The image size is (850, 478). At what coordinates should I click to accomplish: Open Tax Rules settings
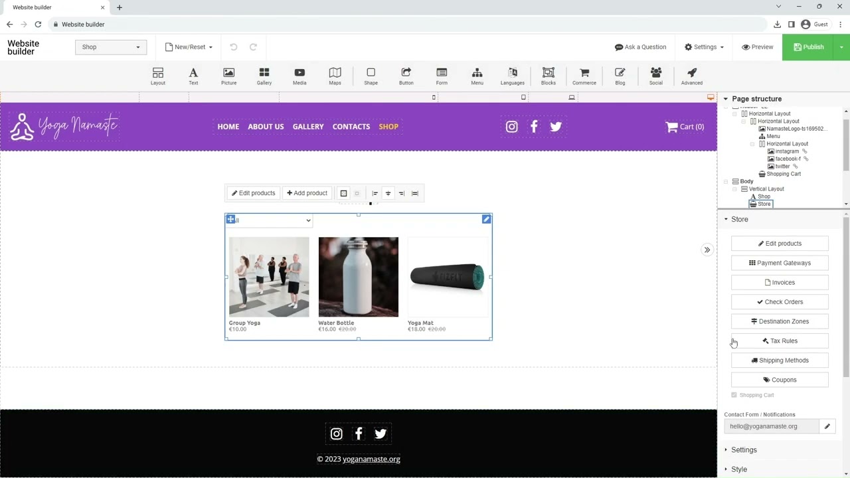780,341
